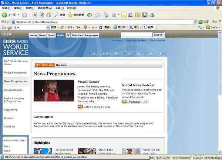222x160 pixels.
Task: Click the girl in red dress thumbnail
Action: (54, 91)
